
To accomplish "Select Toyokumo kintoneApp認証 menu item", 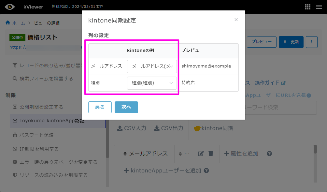I will pos(58,121).
